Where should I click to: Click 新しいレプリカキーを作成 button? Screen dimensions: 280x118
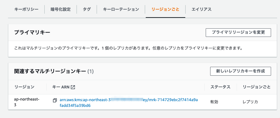(240, 71)
